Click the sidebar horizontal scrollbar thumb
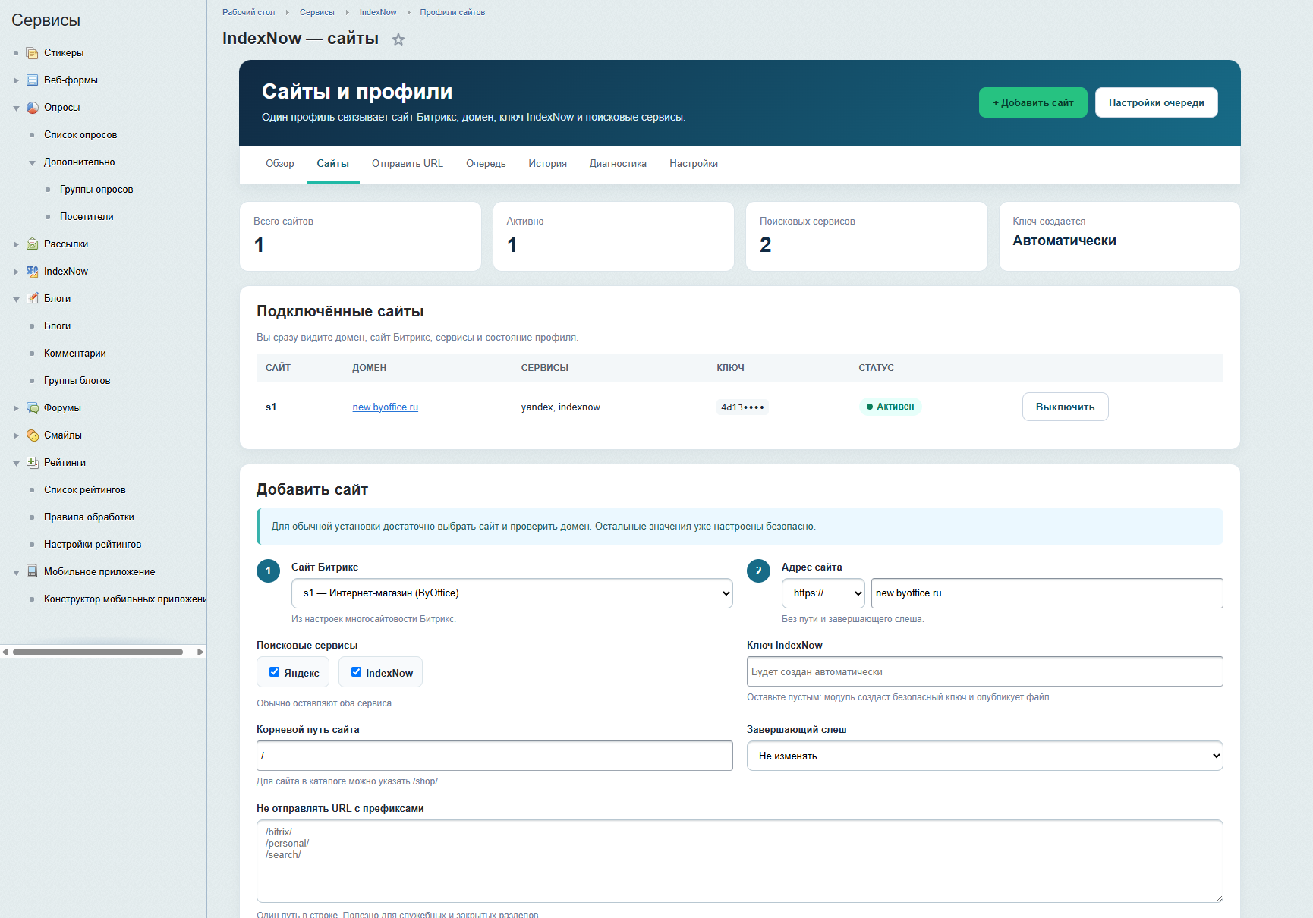 pos(98,652)
